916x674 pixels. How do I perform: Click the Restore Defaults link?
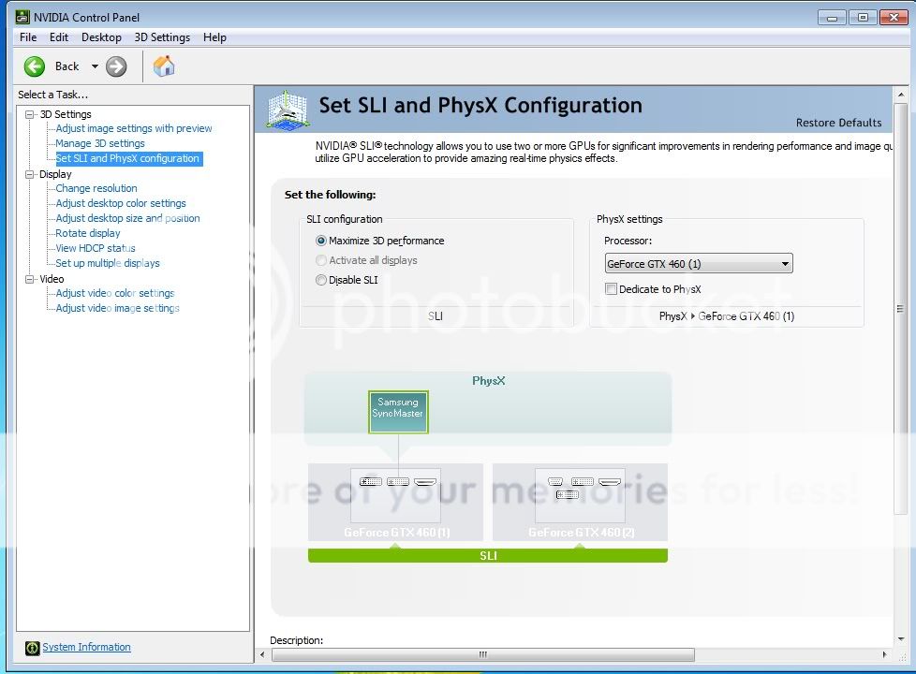click(x=839, y=123)
